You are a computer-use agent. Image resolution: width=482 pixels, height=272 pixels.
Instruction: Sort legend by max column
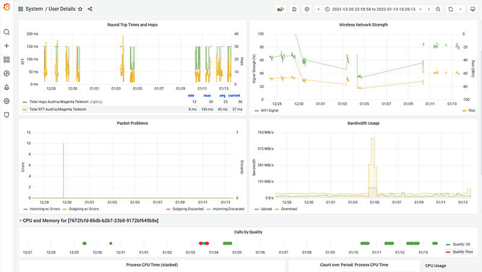207,95
